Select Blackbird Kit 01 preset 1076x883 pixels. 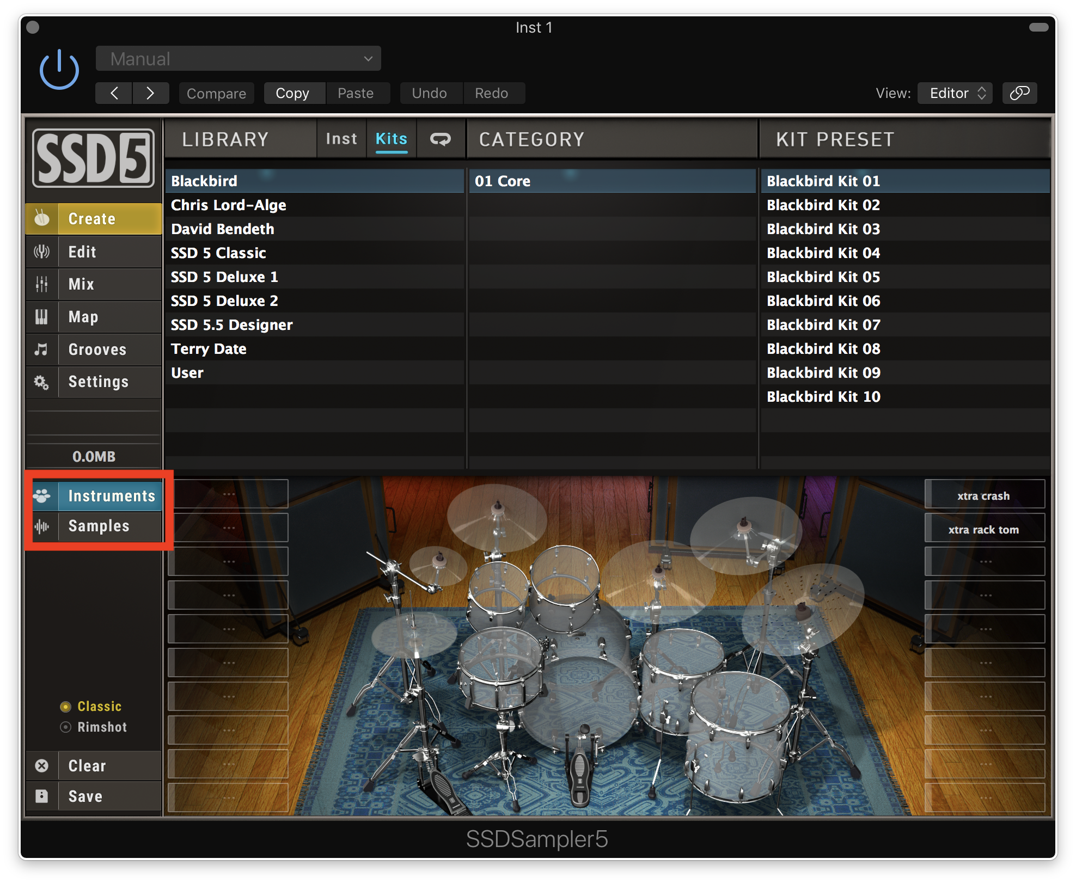[x=906, y=181]
